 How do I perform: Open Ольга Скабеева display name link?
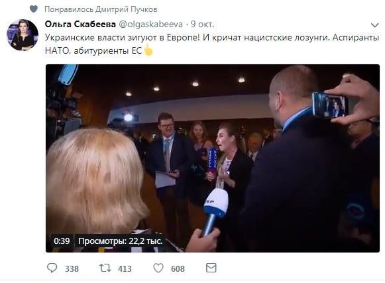pos(80,24)
